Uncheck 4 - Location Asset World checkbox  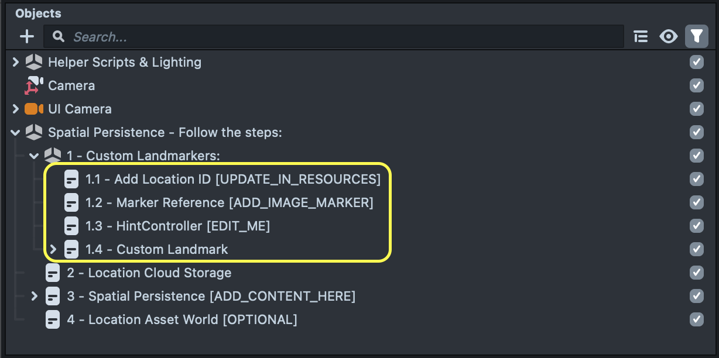point(696,320)
